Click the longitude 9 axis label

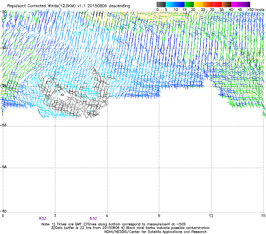coord(159,216)
